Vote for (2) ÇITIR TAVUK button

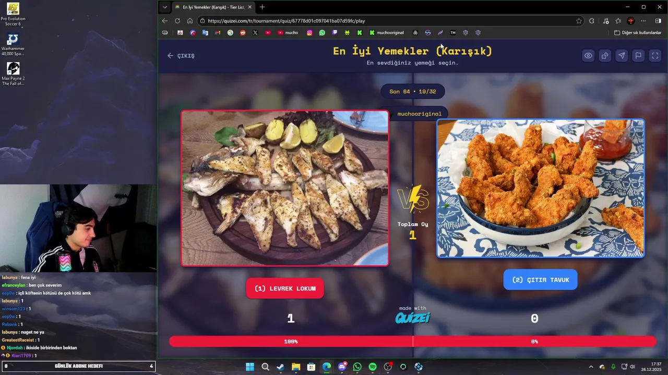tap(540, 280)
